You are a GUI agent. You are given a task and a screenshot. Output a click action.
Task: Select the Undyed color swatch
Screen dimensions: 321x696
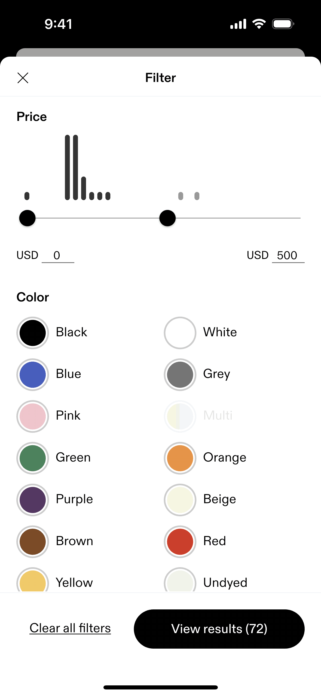pos(180,581)
